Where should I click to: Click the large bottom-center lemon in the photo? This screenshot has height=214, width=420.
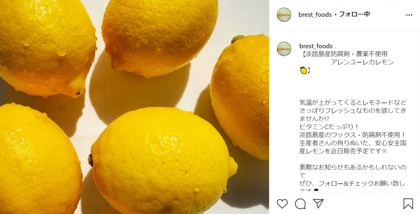click(162, 161)
